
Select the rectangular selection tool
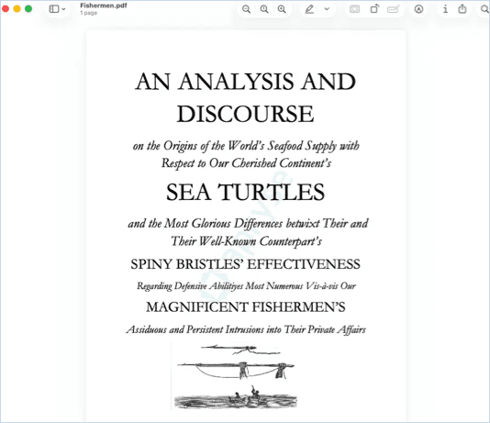(354, 9)
